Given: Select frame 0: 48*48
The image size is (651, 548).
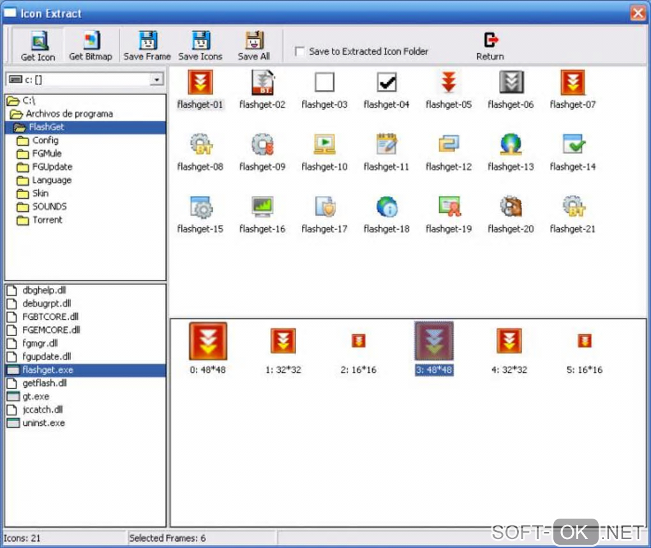Looking at the screenshot, I should click(x=208, y=348).
